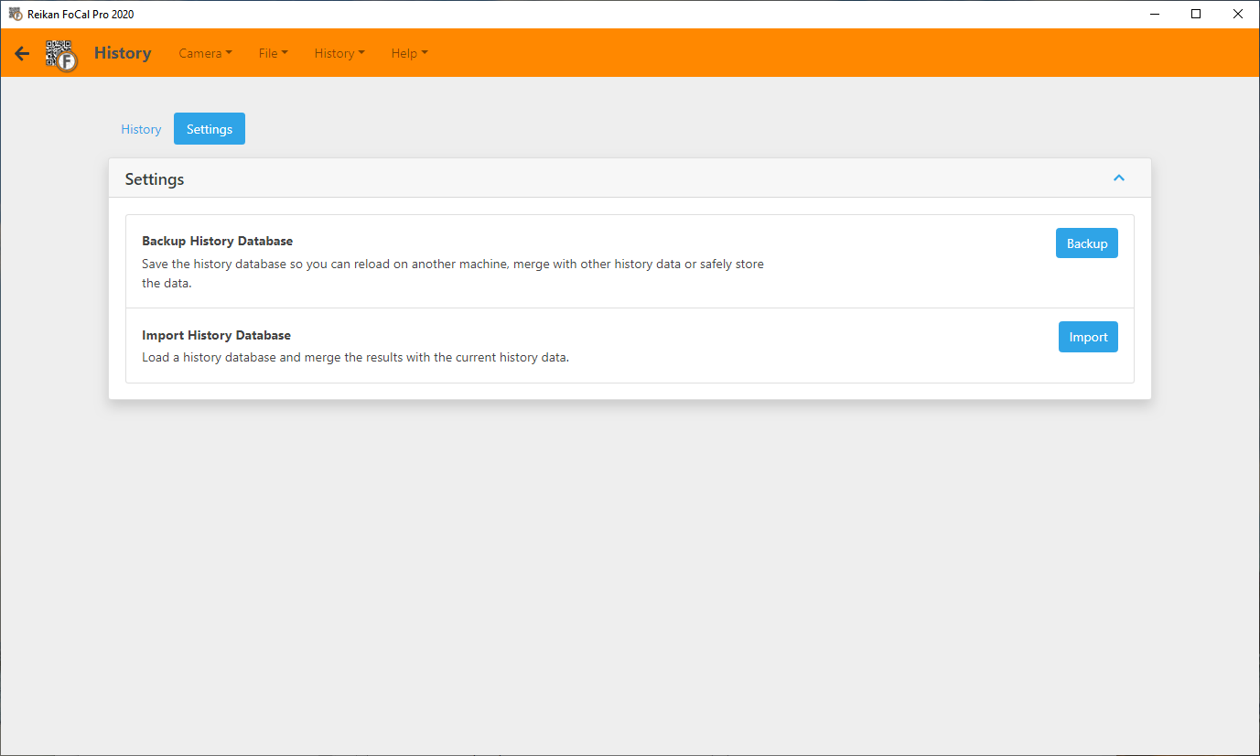Click the bold "History" page title in header

coord(123,53)
